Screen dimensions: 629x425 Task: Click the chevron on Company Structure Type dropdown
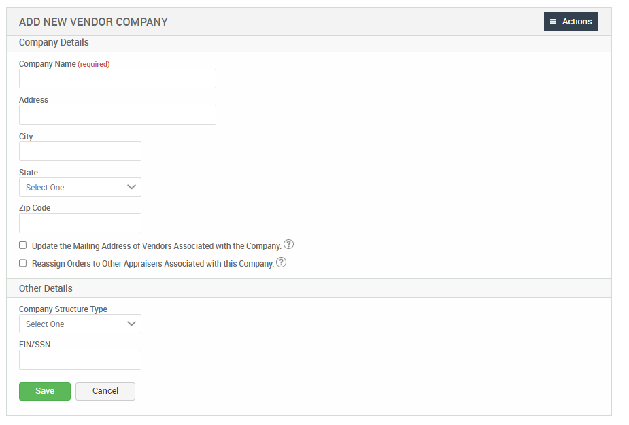point(132,324)
